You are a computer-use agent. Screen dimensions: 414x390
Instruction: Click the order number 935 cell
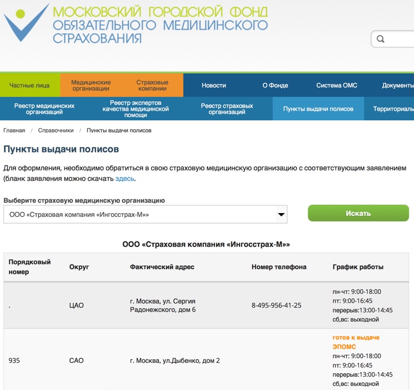[14, 361]
